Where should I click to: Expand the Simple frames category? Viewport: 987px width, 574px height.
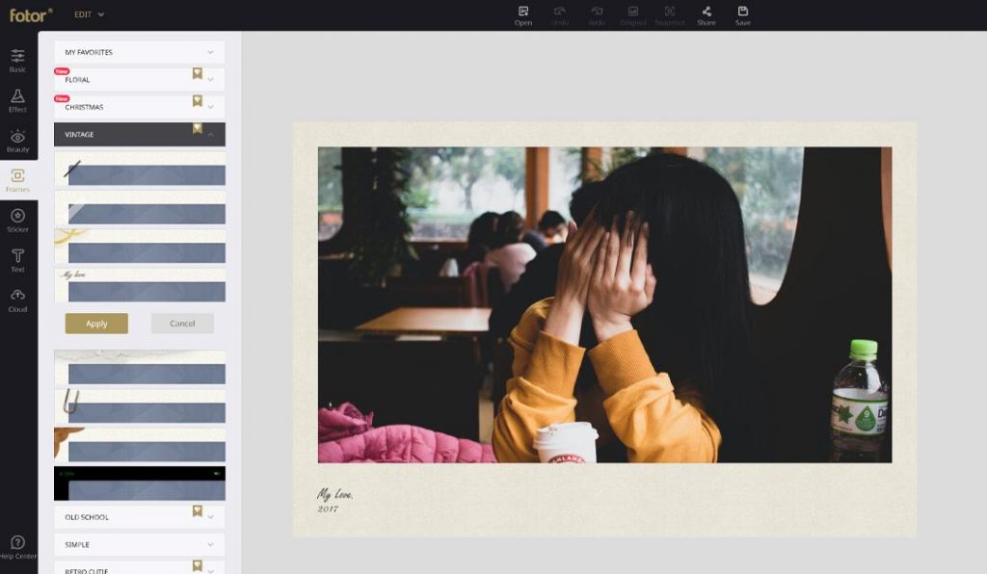140,544
